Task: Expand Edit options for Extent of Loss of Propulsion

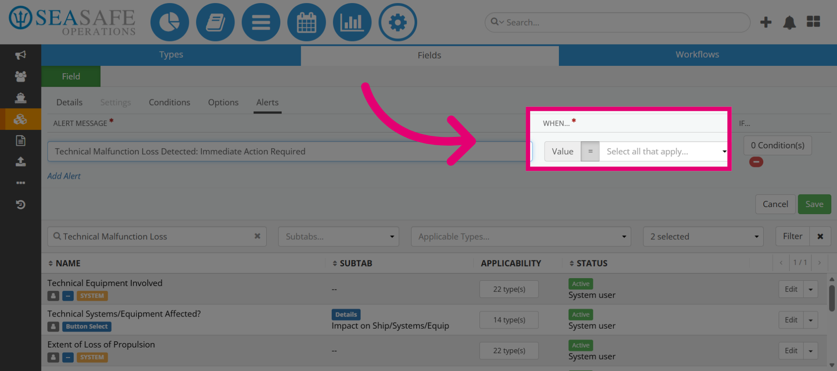Action: 810,351
